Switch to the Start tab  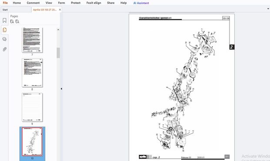5,10
